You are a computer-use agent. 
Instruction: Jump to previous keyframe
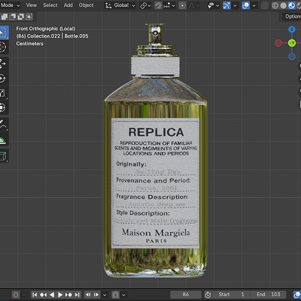tap(43, 294)
